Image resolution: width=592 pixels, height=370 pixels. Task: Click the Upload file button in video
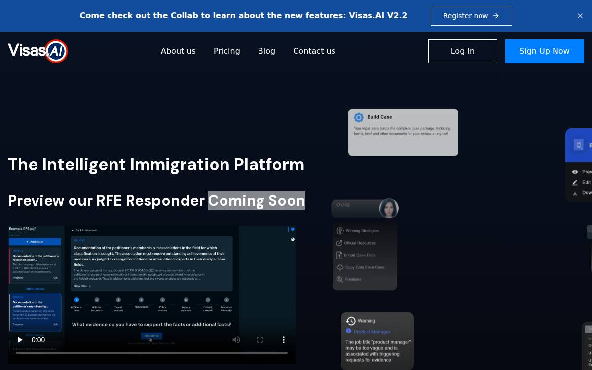(151, 336)
